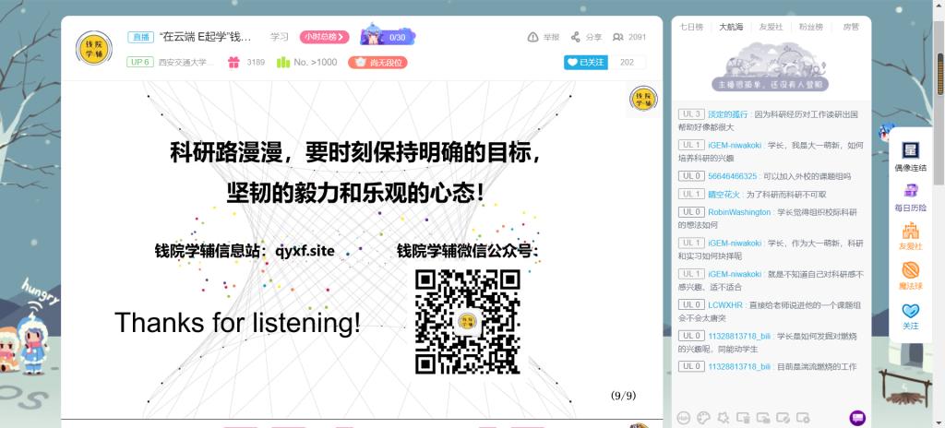Open the 友爱社 castle icon
This screenshot has height=428, width=945.
(x=910, y=231)
